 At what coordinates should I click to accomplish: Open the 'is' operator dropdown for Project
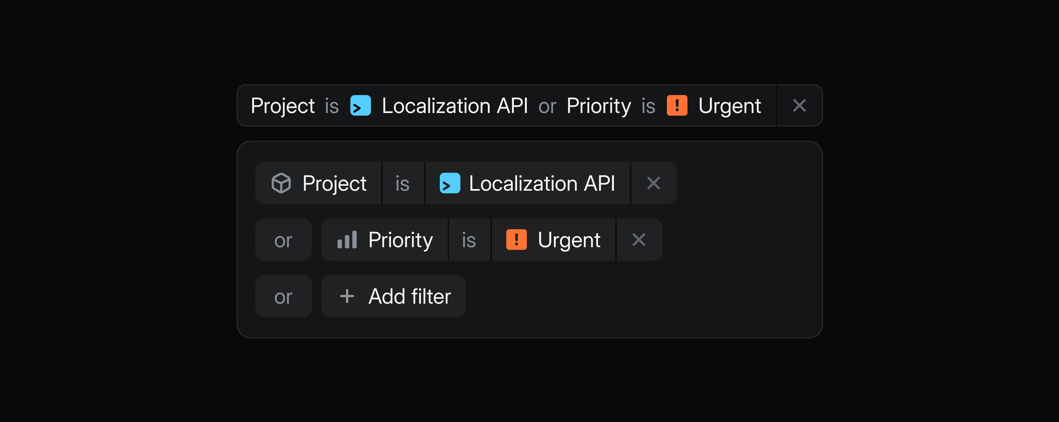(x=402, y=183)
